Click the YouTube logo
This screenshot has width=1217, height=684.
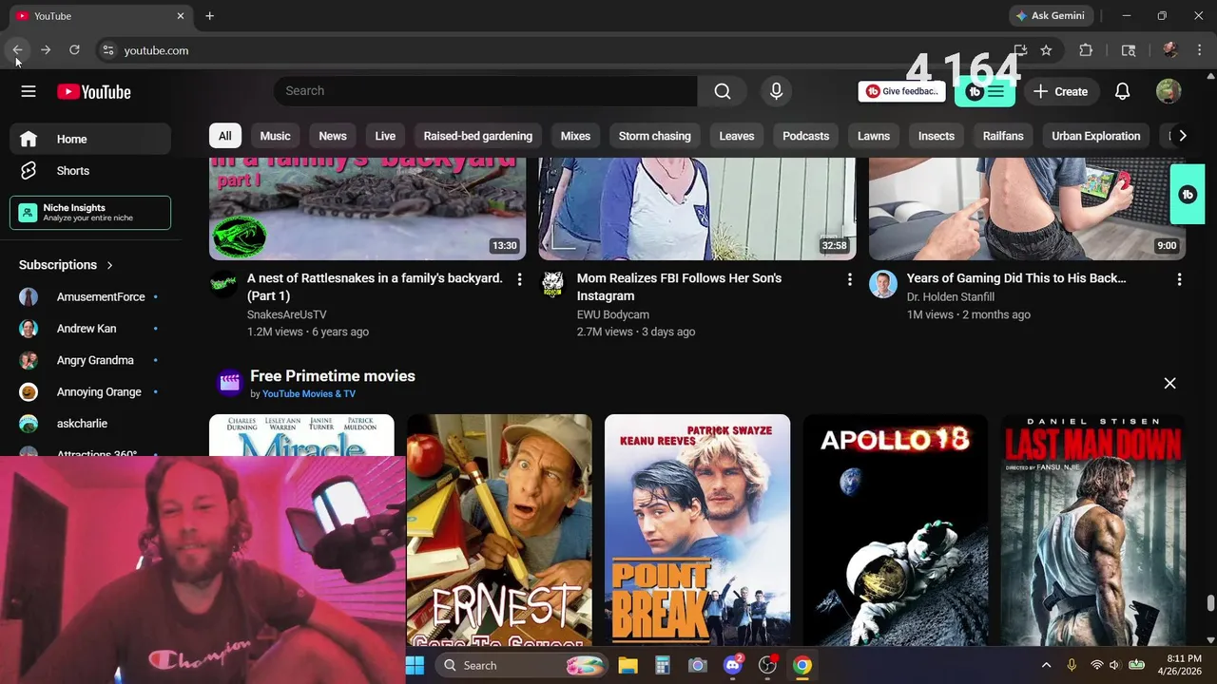point(93,92)
